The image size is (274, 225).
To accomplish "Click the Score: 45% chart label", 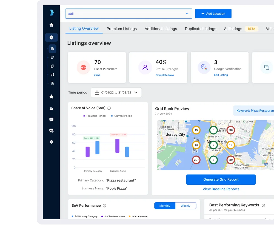I will tap(118, 135).
